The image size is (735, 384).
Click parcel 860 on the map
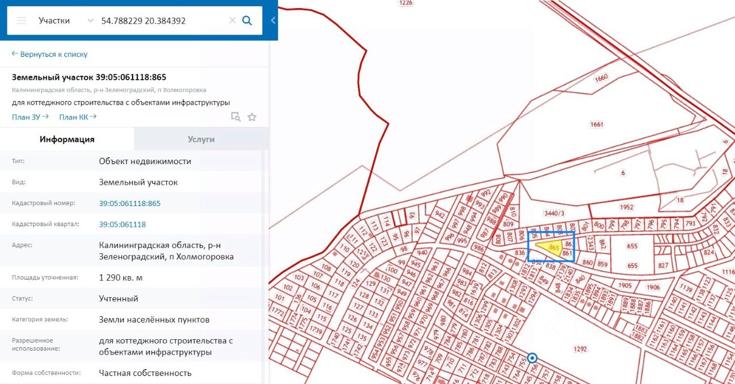587,263
